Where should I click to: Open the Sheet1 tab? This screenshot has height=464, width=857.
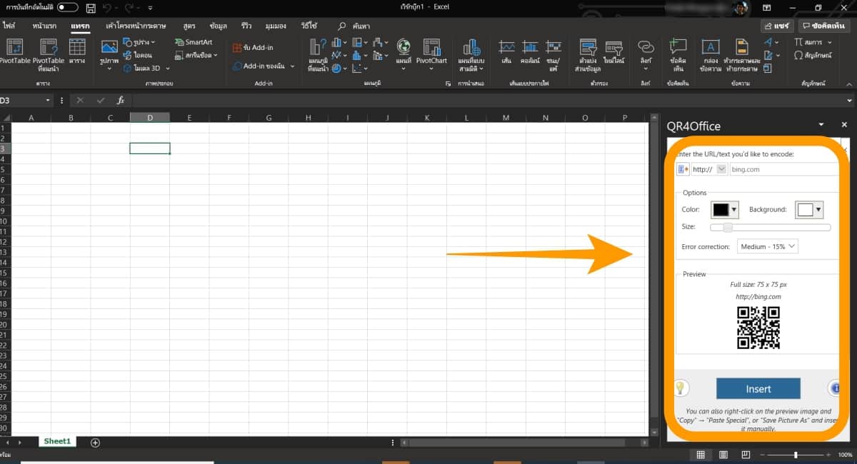point(58,442)
